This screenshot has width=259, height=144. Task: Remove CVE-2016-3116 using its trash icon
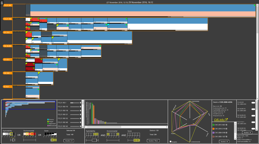click(x=226, y=129)
